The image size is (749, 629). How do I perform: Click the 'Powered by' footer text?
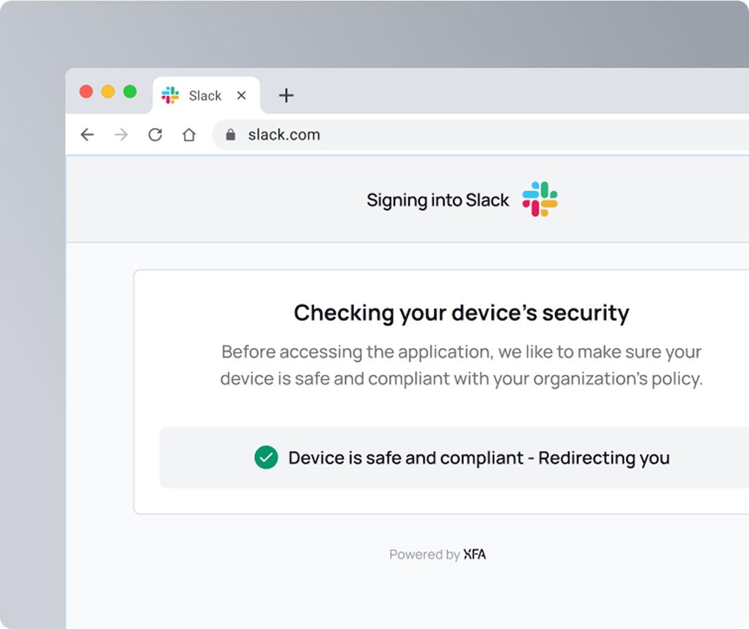[425, 555]
